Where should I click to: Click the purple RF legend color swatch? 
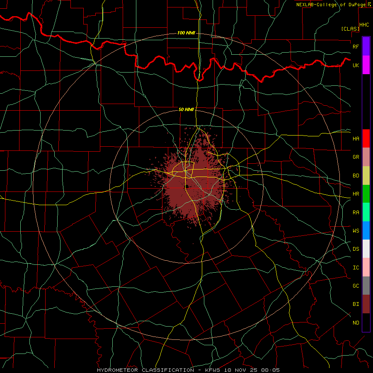[x=366, y=46]
